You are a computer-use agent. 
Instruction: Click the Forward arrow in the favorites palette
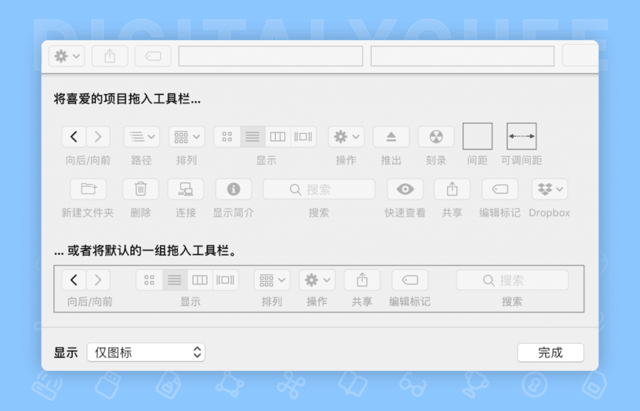click(98, 137)
